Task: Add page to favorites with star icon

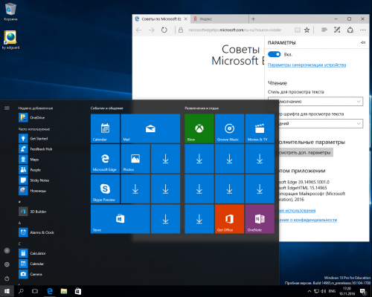Action: coord(307,30)
